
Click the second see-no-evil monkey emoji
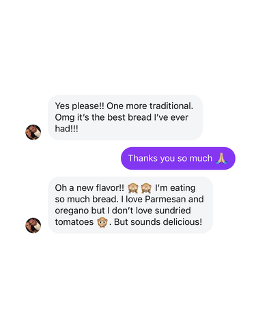146,188
